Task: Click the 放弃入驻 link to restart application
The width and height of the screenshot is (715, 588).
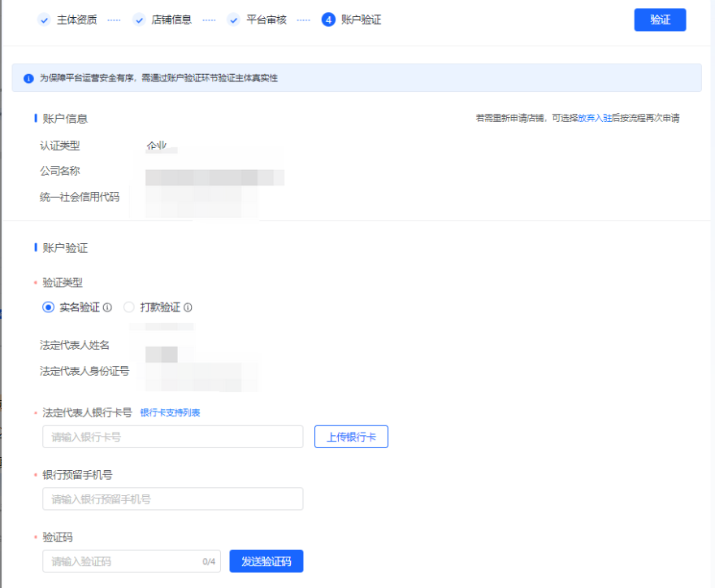Action: tap(595, 118)
